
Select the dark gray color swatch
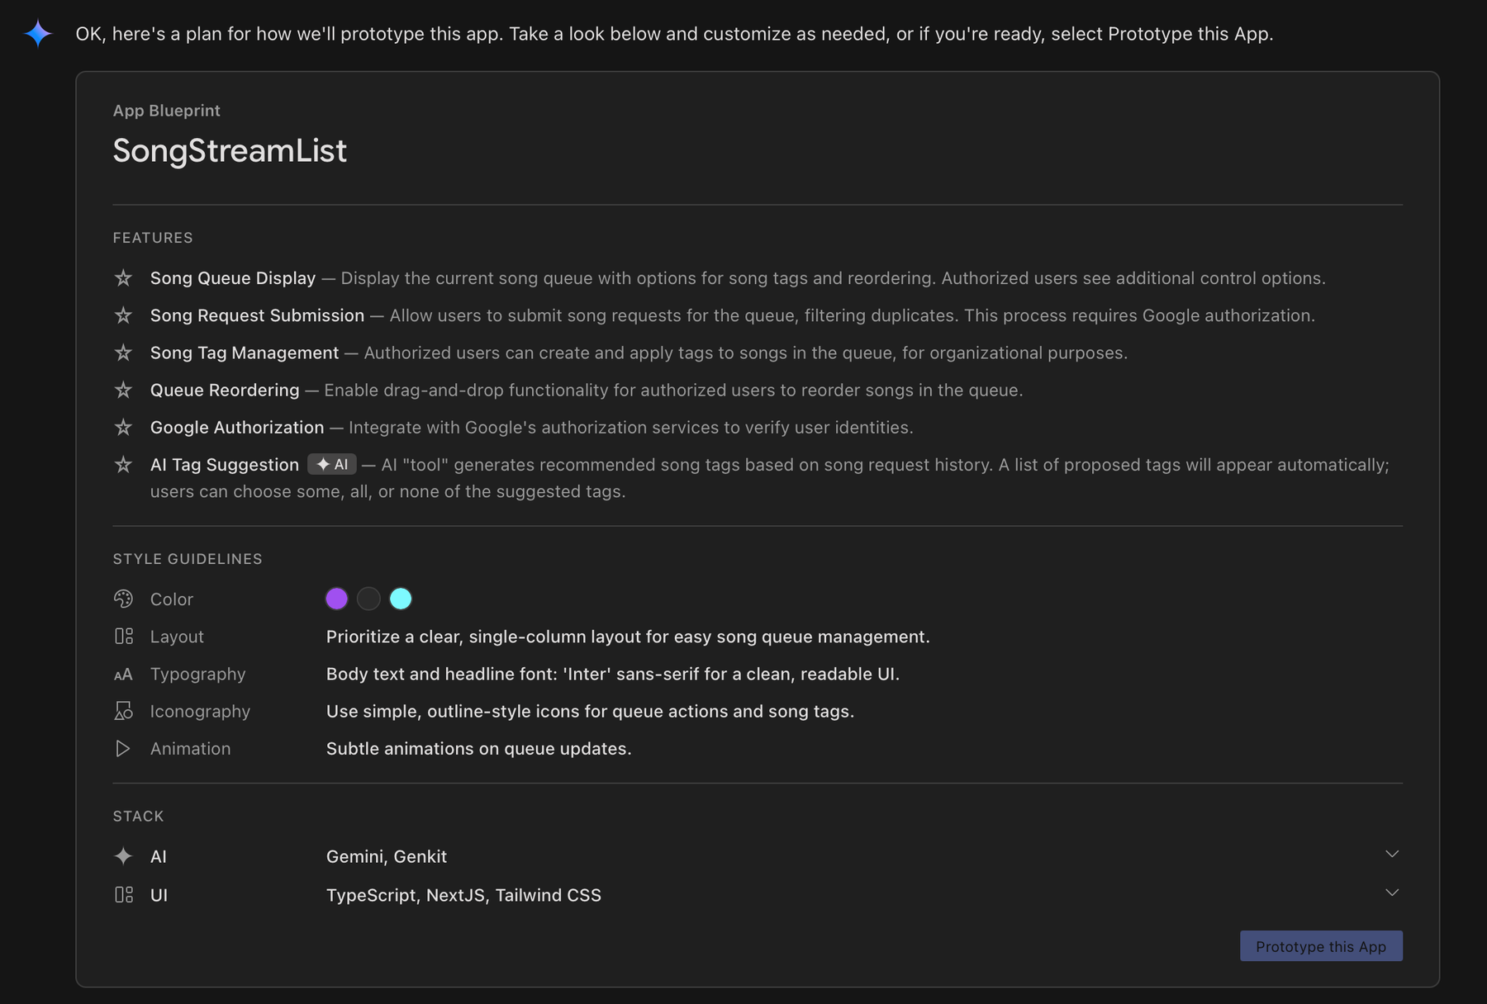point(368,599)
